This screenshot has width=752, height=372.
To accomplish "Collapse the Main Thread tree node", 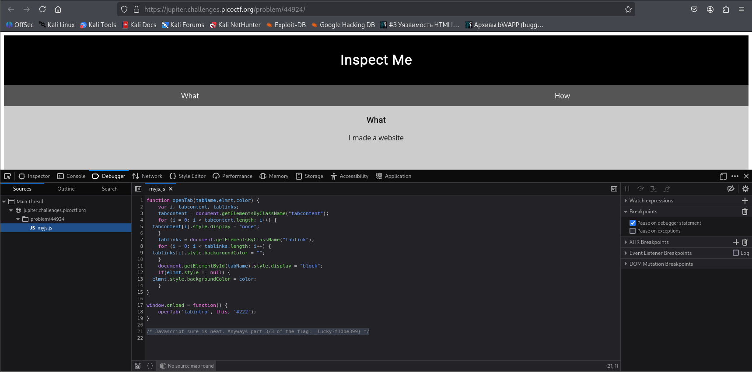I will pyautogui.click(x=4, y=202).
